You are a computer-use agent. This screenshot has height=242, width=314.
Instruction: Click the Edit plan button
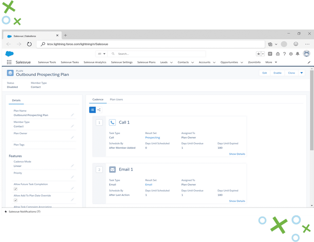[265, 73]
